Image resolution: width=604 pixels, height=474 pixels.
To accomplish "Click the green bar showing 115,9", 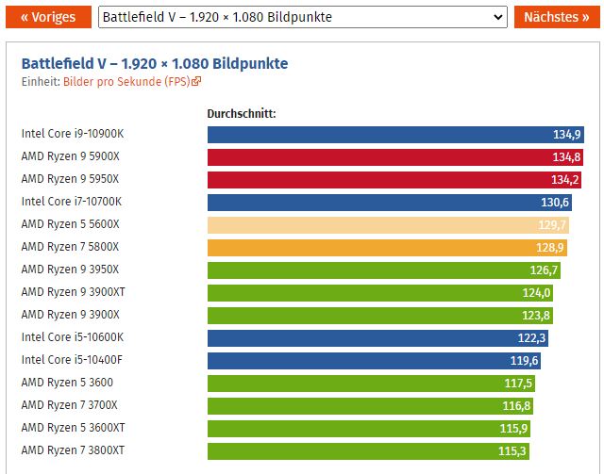I will coord(369,429).
